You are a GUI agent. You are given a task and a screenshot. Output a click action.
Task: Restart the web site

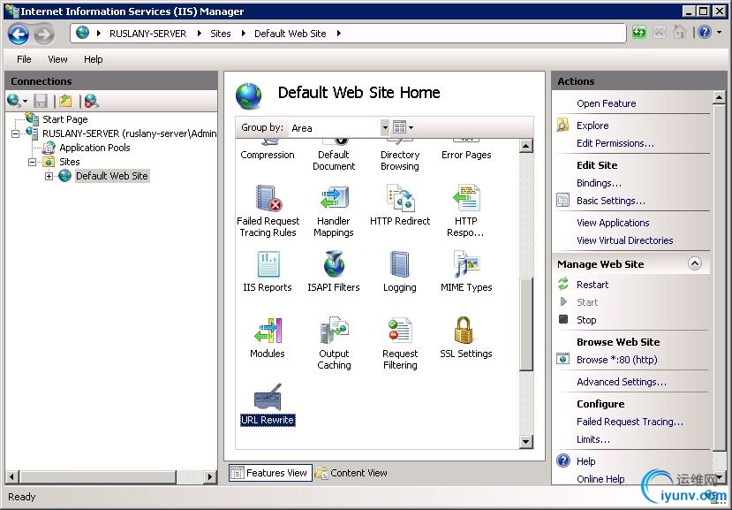[x=592, y=285]
